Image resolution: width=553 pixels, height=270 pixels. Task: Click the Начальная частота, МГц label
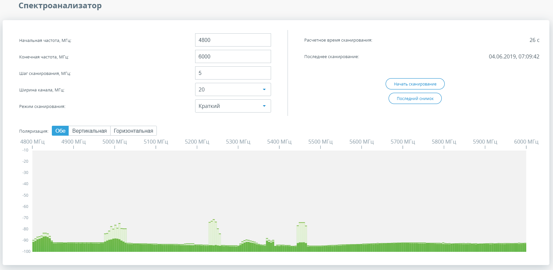(45, 40)
